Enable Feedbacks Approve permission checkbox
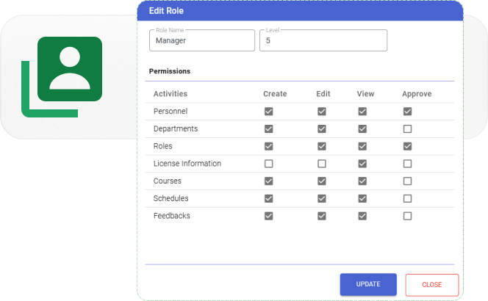 point(407,216)
